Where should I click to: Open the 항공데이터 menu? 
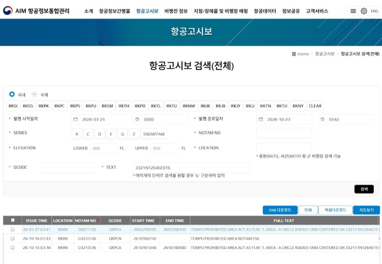click(x=265, y=11)
